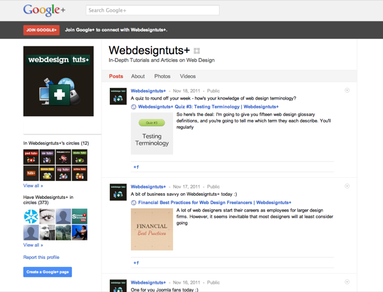
Task: Click the Nov 16, 2011 timestamp
Action: pyautogui.click(x=186, y=282)
